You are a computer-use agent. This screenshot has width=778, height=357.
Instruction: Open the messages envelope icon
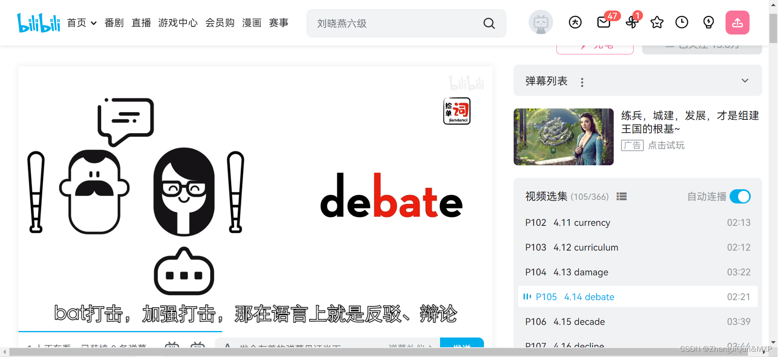coord(604,22)
